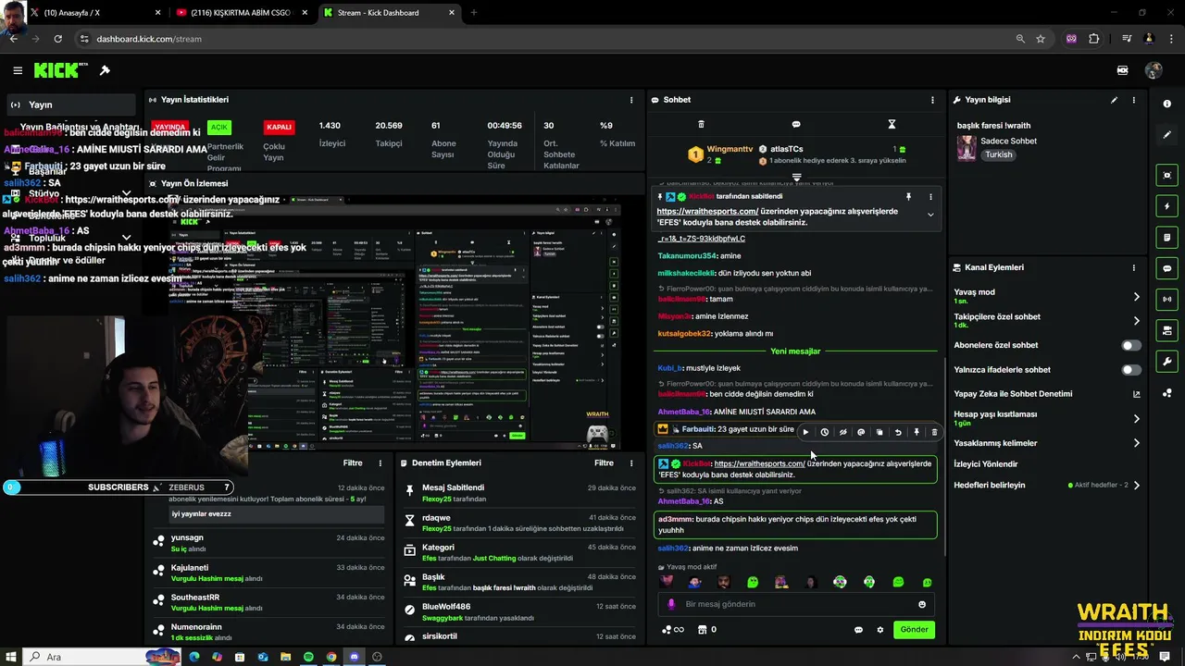
Task: Expand Takipçilere özel sohbet arrow
Action: [x=1137, y=321]
